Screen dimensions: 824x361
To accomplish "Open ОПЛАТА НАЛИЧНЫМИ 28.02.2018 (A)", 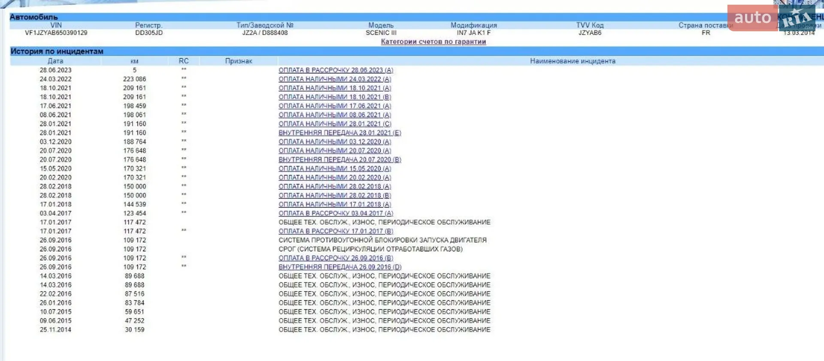I will click(335, 187).
